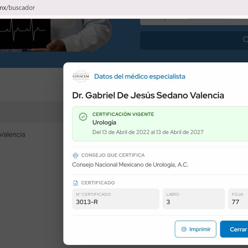Select the certificate number 3013-R

87,202
